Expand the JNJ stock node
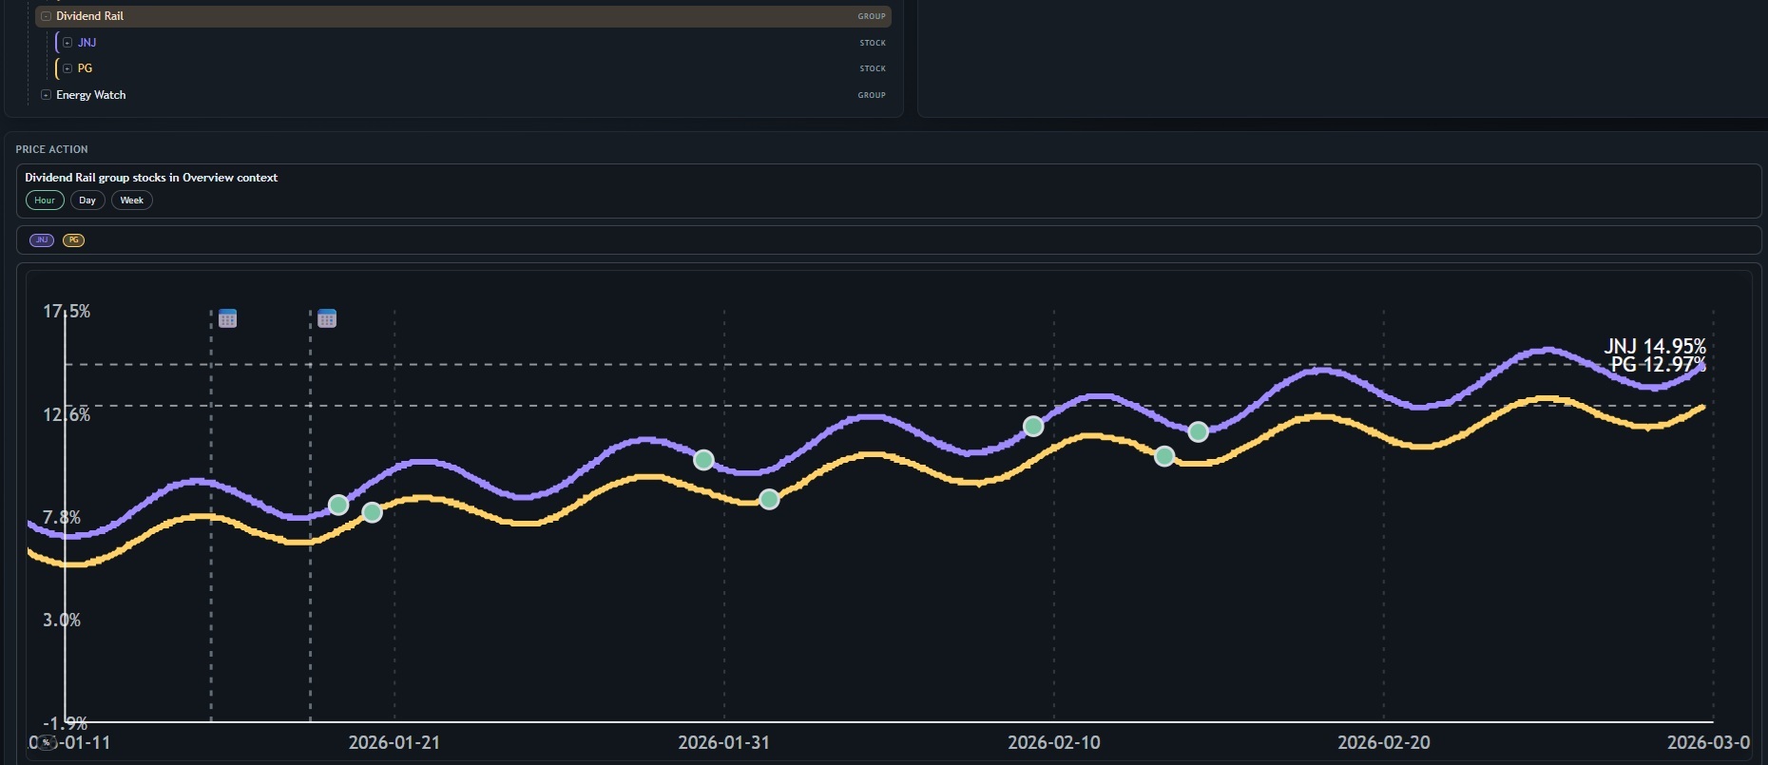The height and width of the screenshot is (765, 1768). (x=67, y=43)
